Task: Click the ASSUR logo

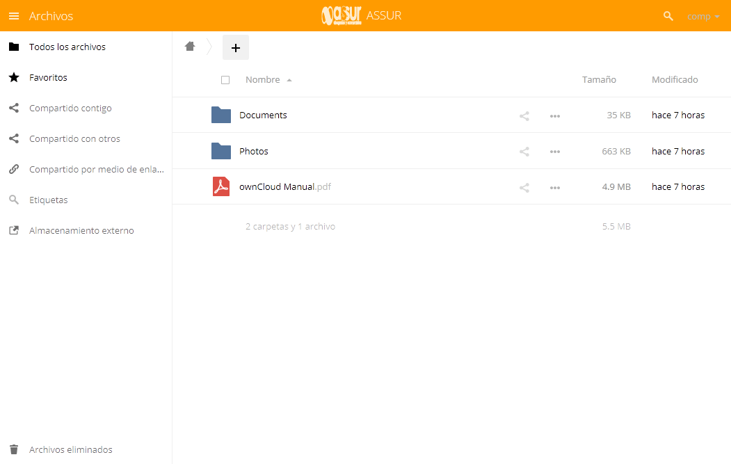Action: (341, 15)
